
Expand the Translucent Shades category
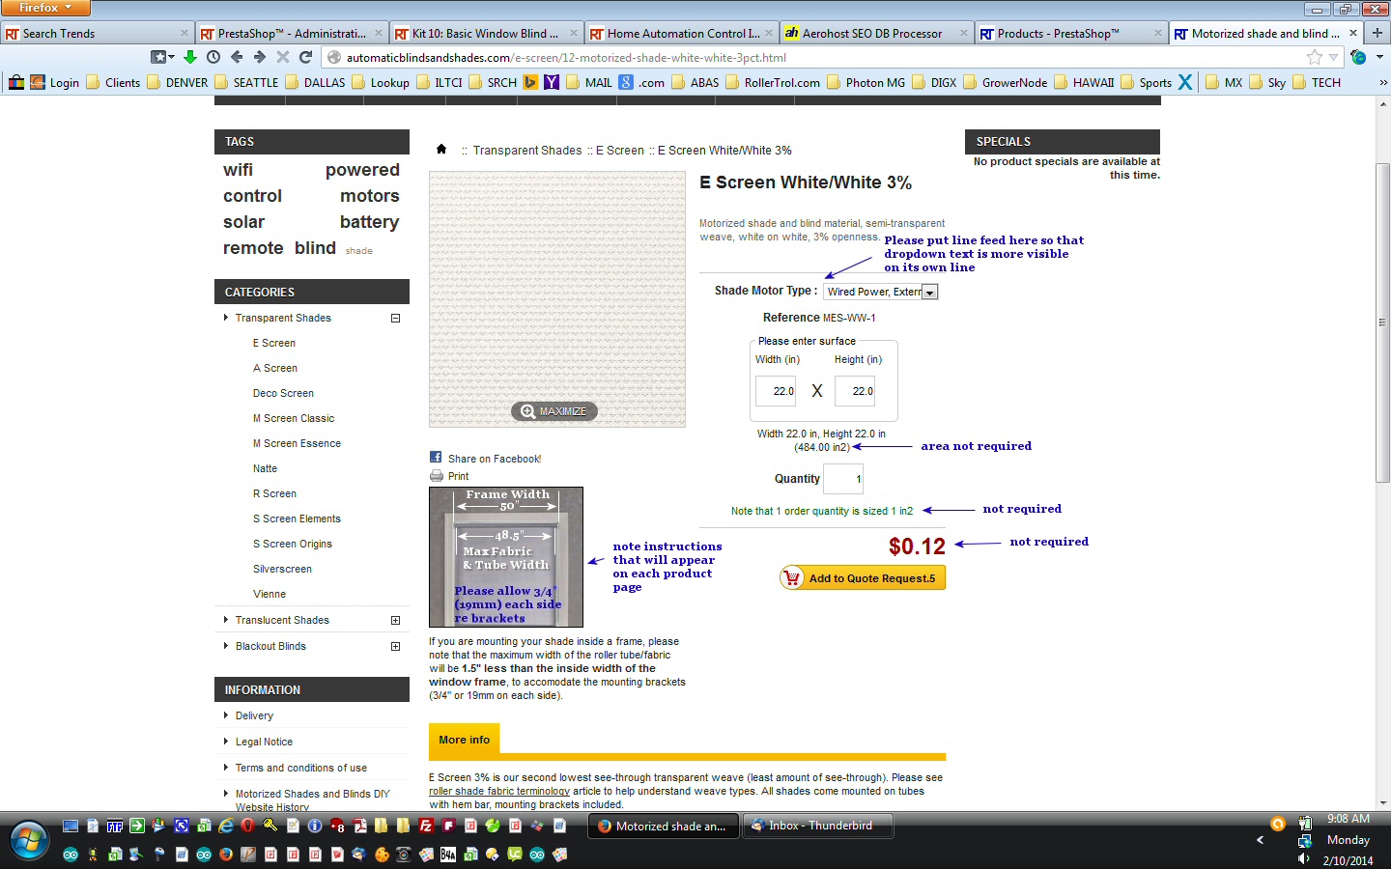[395, 620]
